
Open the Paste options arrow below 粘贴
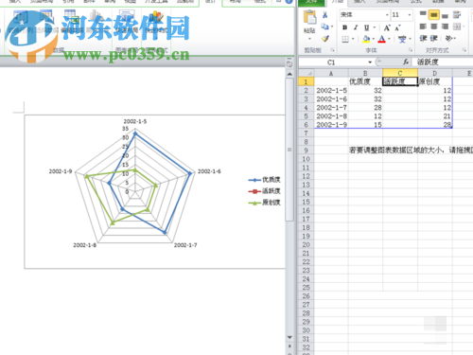(x=309, y=39)
